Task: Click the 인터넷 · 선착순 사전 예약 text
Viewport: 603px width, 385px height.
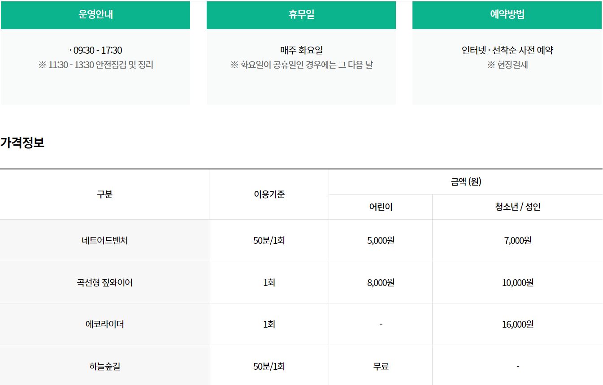Action: pos(508,50)
